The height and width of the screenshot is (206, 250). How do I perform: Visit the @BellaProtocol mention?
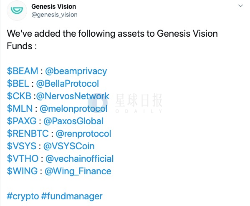[68, 83]
